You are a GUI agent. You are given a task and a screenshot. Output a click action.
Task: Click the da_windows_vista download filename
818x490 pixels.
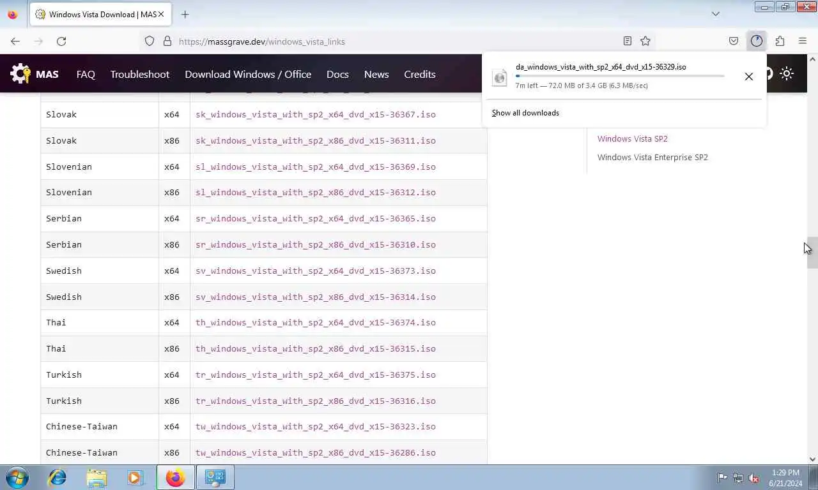pos(601,66)
